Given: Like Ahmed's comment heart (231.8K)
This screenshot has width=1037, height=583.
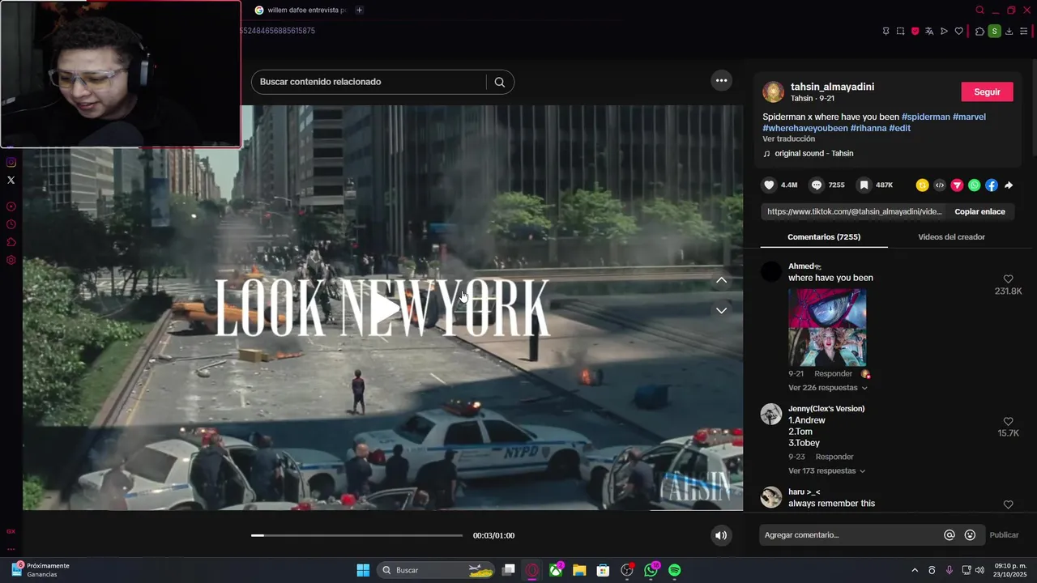Looking at the screenshot, I should pos(1009,279).
